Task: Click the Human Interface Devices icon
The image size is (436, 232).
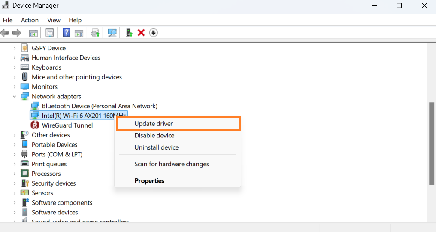Action: coord(25,58)
